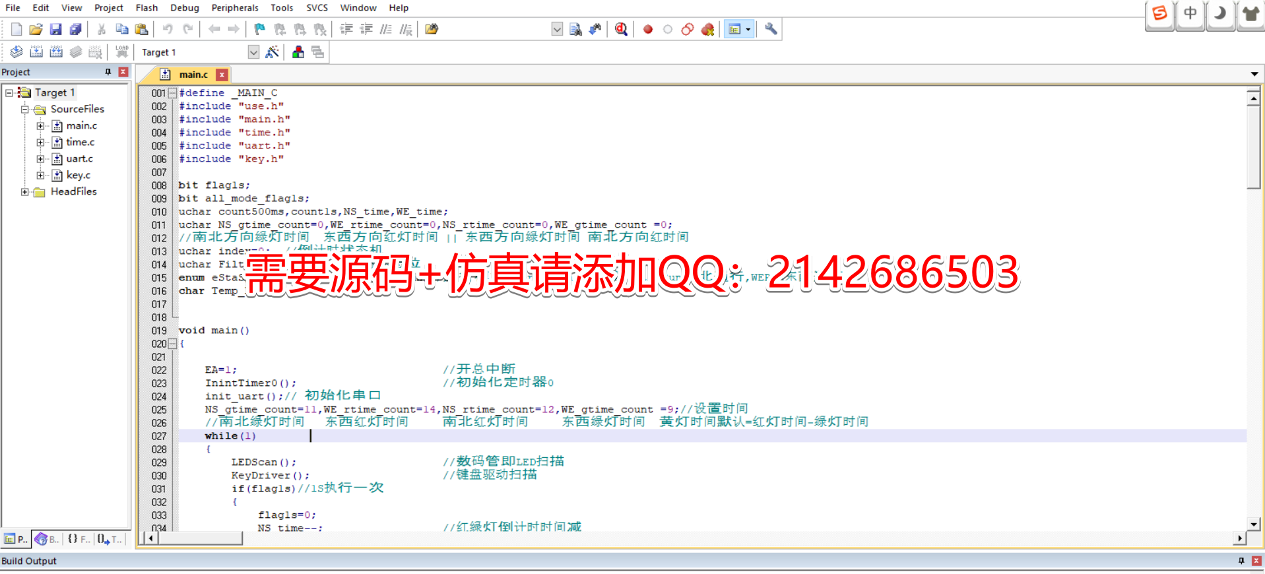This screenshot has width=1265, height=574.
Task: Toggle Sogou moon punctuation mode
Action: point(1220,14)
